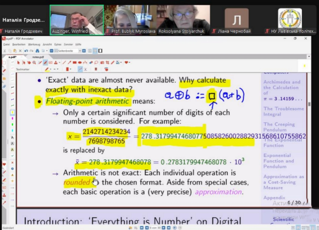Screen dimensions: 319x230
Task: Click the undo arrow icon
Action: coord(26,51)
